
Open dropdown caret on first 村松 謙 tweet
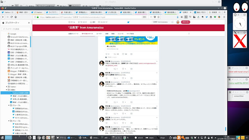157,61
